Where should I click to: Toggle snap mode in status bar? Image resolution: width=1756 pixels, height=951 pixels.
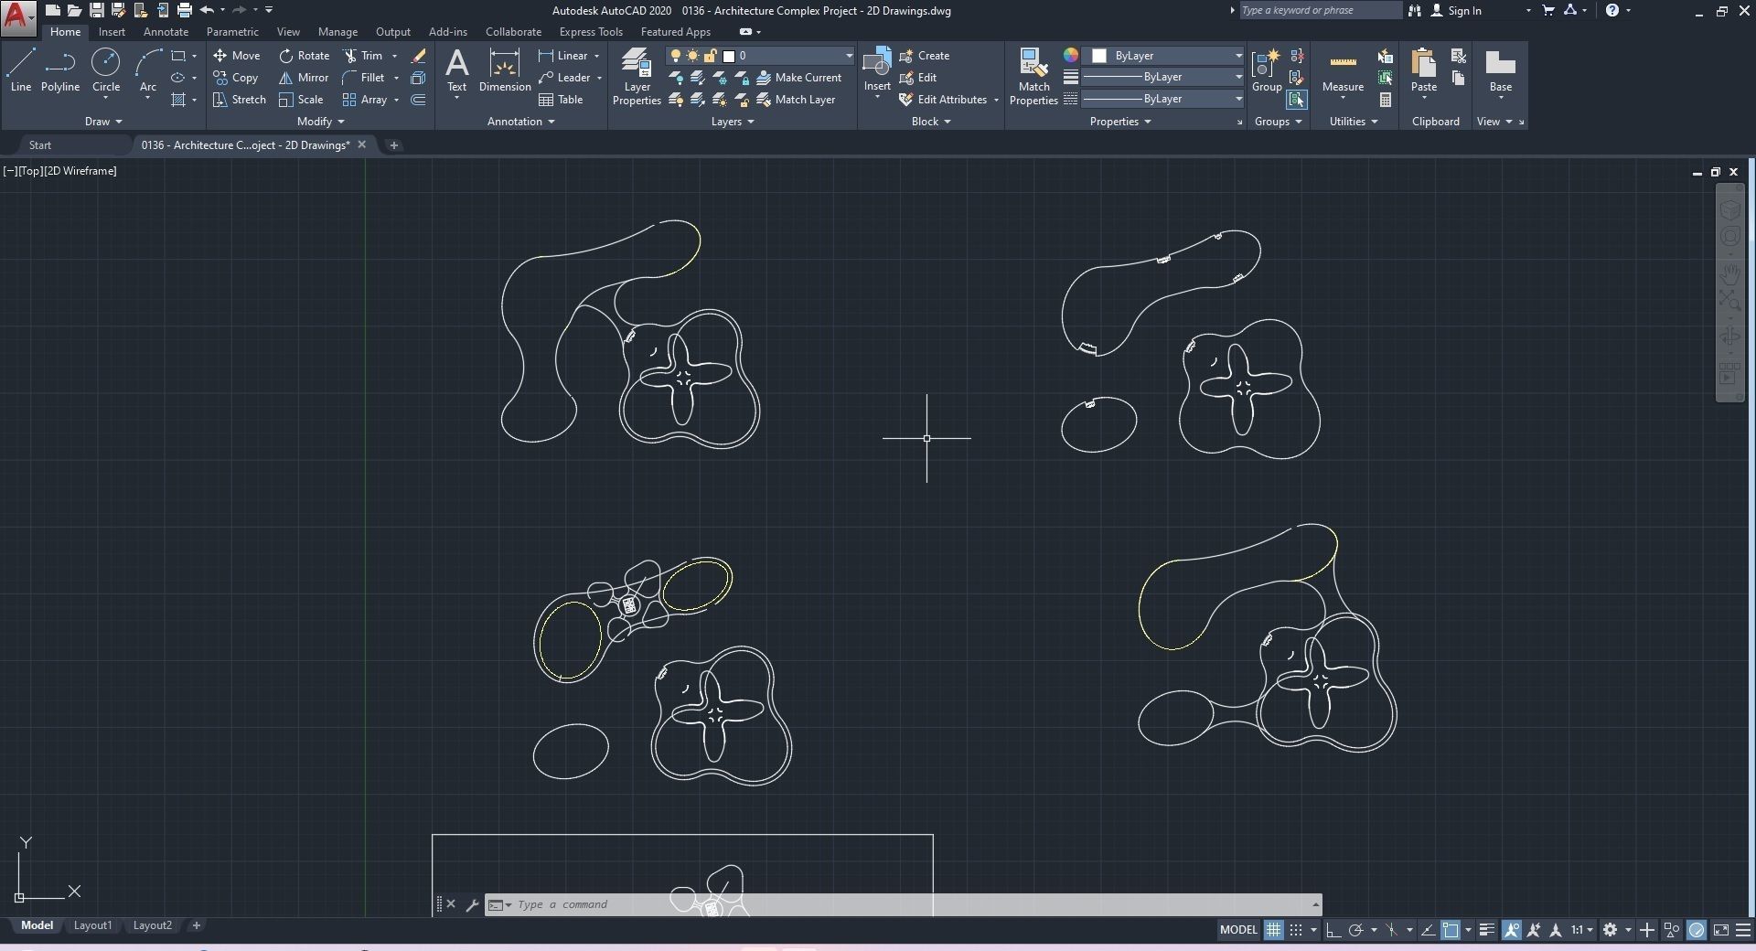pos(1296,930)
